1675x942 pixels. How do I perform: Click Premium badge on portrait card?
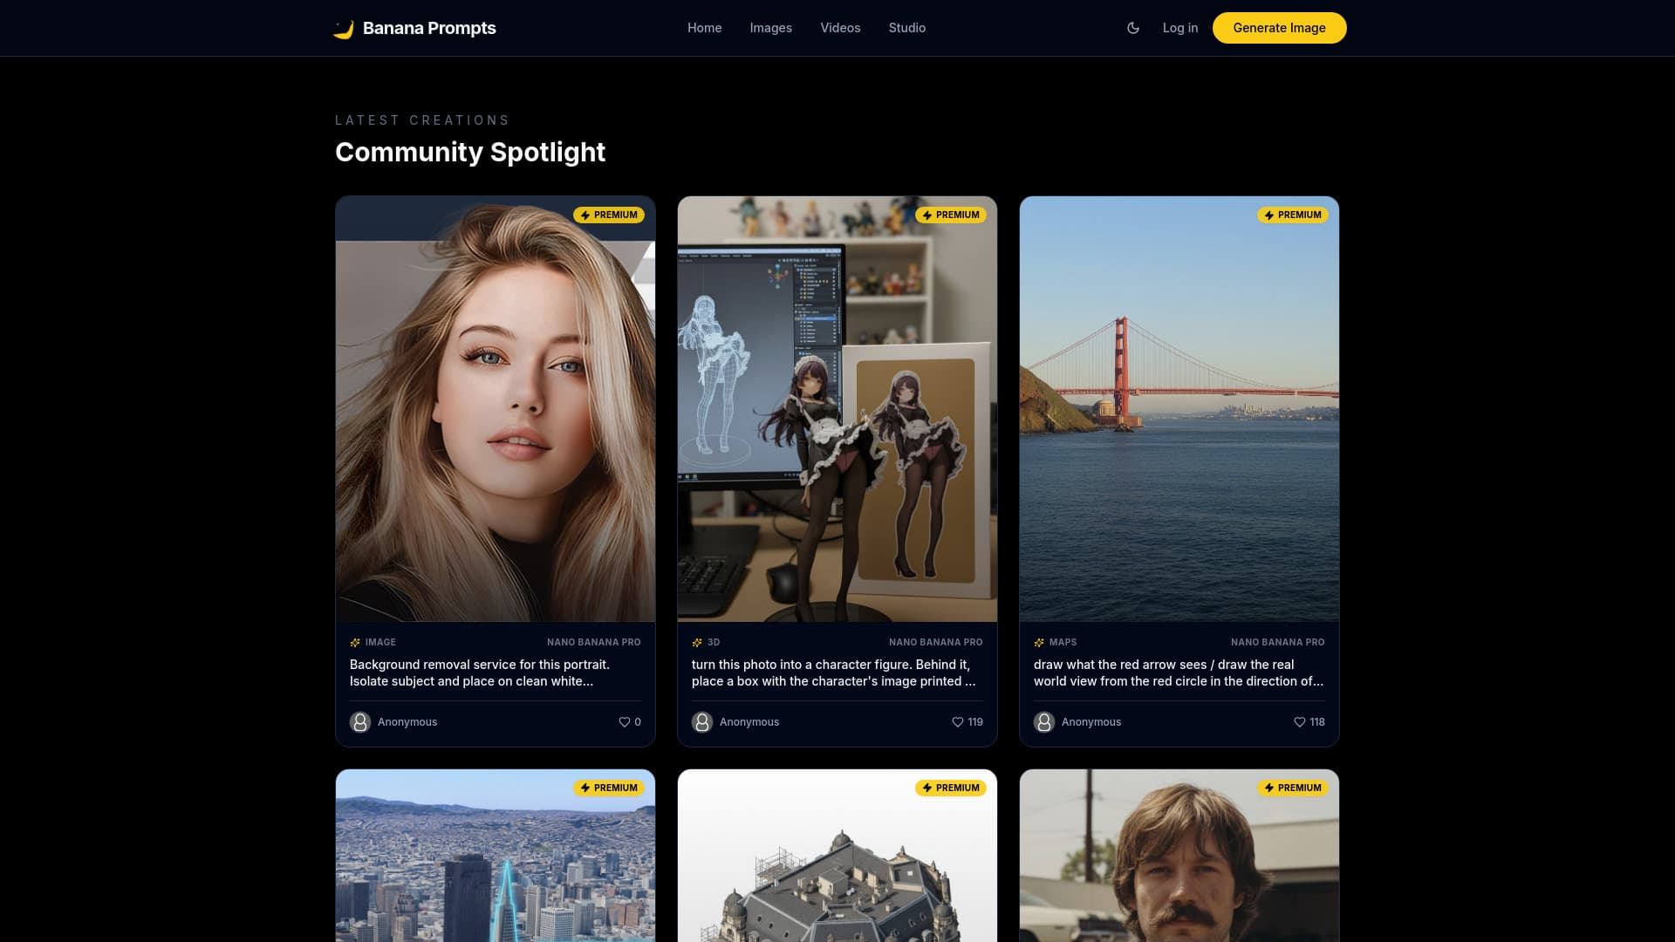tap(609, 215)
